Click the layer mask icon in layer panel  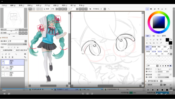[x=25, y=54]
